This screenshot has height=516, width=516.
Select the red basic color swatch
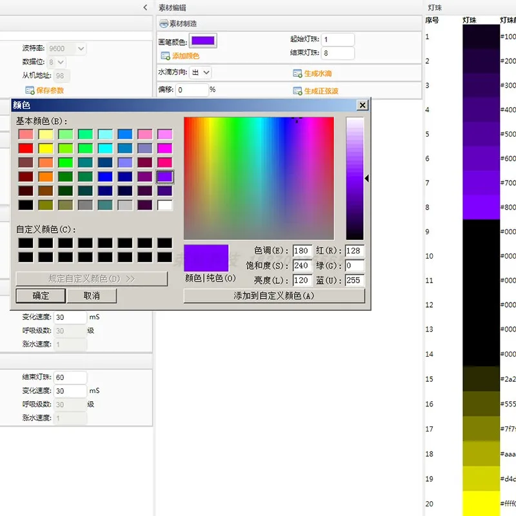[26, 148]
